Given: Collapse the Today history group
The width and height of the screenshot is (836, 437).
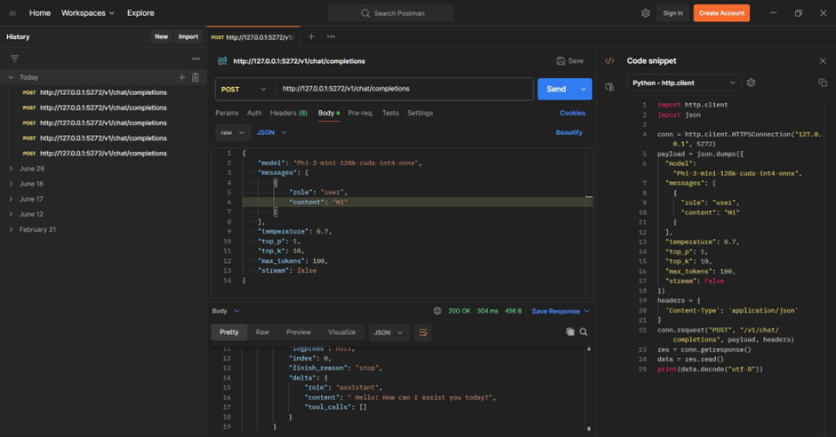Looking at the screenshot, I should tap(11, 77).
